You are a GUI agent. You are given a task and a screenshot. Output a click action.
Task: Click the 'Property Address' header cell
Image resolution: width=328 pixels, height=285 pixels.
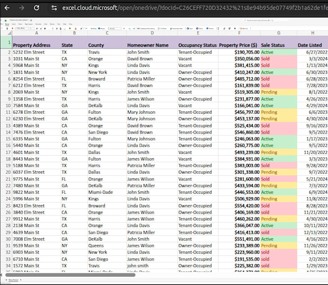click(36, 42)
